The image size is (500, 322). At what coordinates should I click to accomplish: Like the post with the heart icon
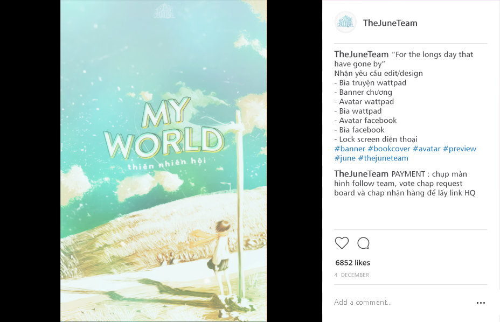[x=342, y=243]
